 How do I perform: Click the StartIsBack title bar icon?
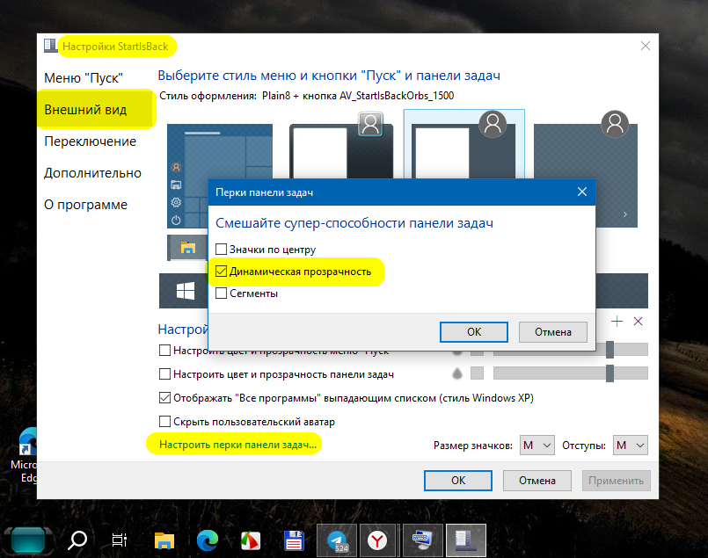point(50,46)
